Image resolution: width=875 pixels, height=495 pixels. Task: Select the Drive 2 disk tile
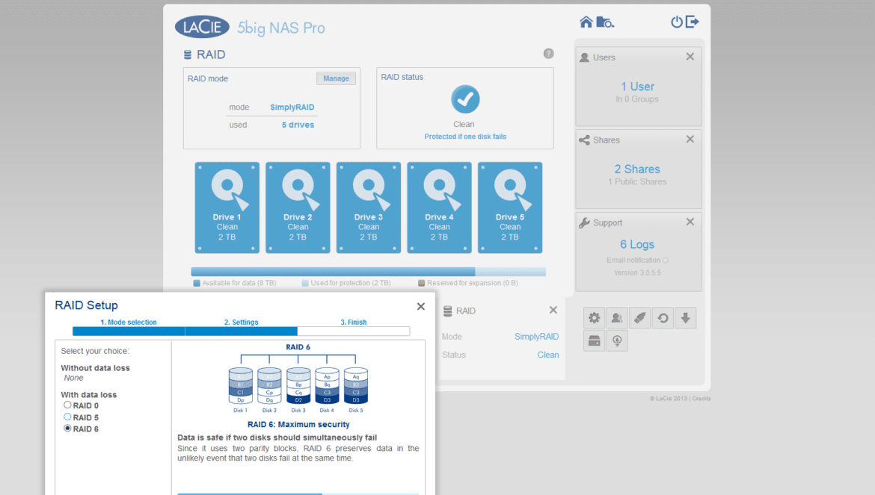click(298, 208)
